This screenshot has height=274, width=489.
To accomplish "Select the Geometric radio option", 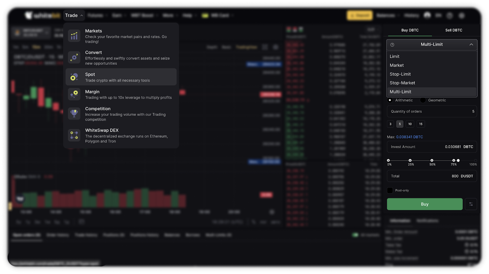I will tap(423, 100).
